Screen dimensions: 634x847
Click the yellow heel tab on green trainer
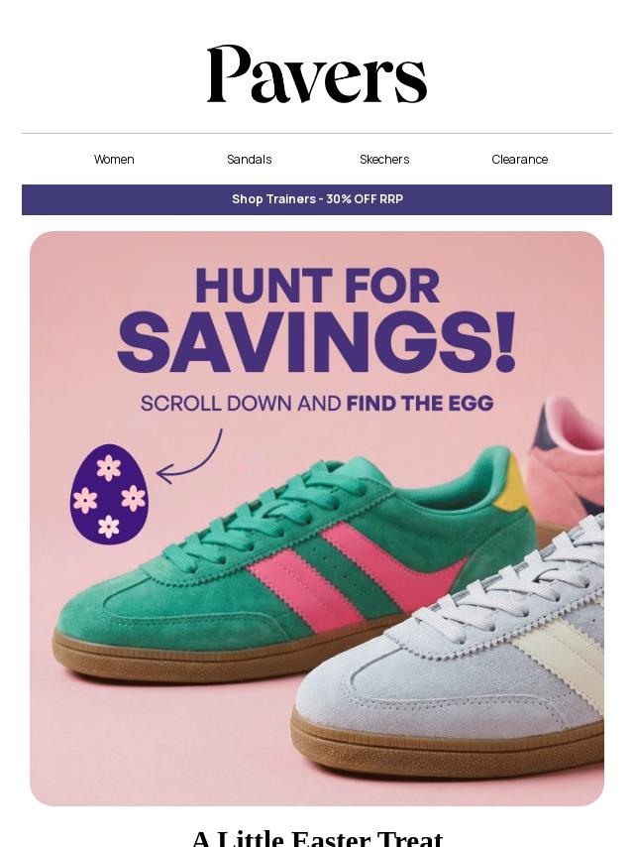click(x=514, y=485)
